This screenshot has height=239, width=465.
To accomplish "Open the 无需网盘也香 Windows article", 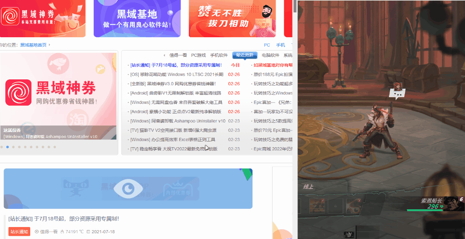I will click(176, 102).
